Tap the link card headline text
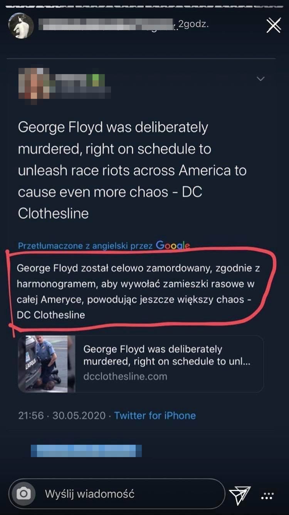Image resolution: width=289 pixels, height=515 pixels. (x=166, y=355)
